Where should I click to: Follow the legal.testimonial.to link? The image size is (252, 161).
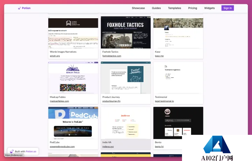(x=164, y=101)
